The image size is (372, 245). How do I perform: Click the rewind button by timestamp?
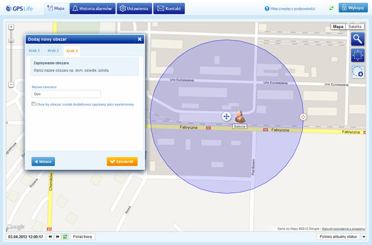(50, 237)
